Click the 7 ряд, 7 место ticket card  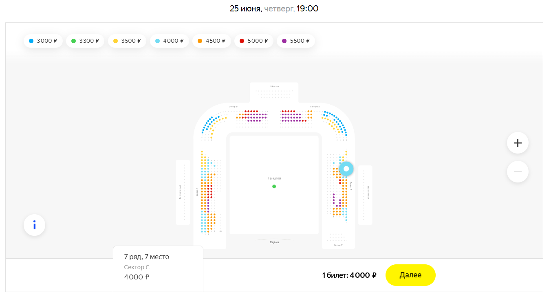[x=158, y=269]
